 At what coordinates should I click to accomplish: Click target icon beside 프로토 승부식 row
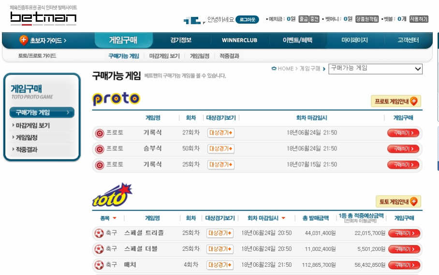(x=100, y=149)
